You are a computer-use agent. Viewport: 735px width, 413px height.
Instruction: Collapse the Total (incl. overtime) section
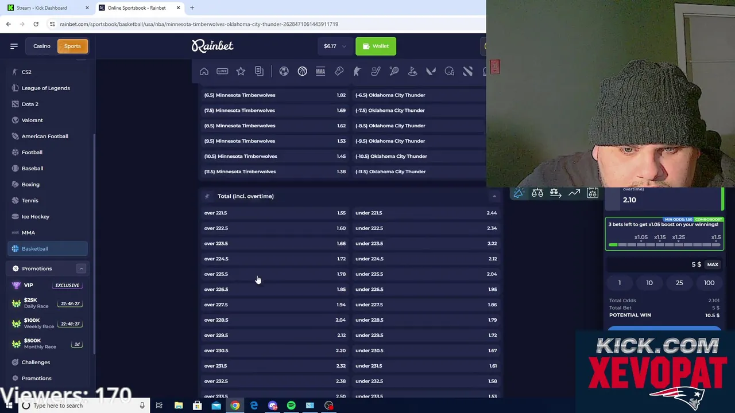(x=494, y=196)
